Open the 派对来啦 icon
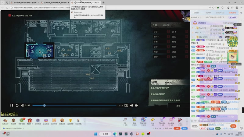This screenshot has width=244, height=137. pyautogui.click(x=54, y=121)
